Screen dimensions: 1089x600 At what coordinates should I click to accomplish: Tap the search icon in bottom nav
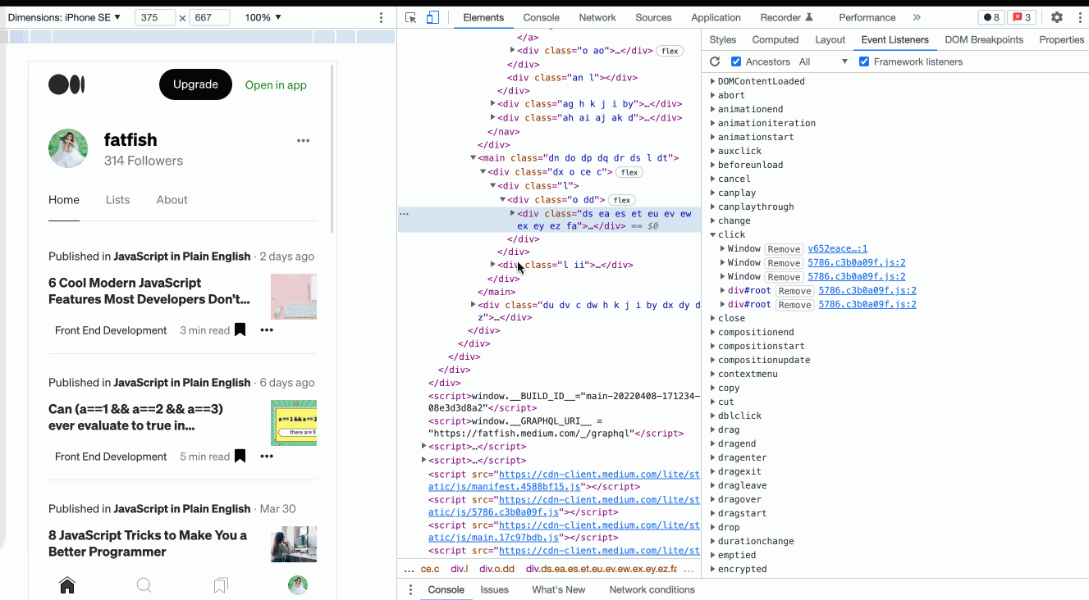tap(144, 584)
